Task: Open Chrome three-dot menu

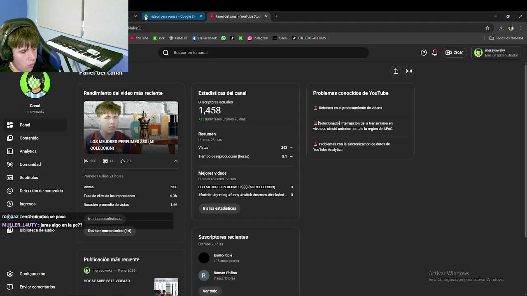Action: click(521, 28)
